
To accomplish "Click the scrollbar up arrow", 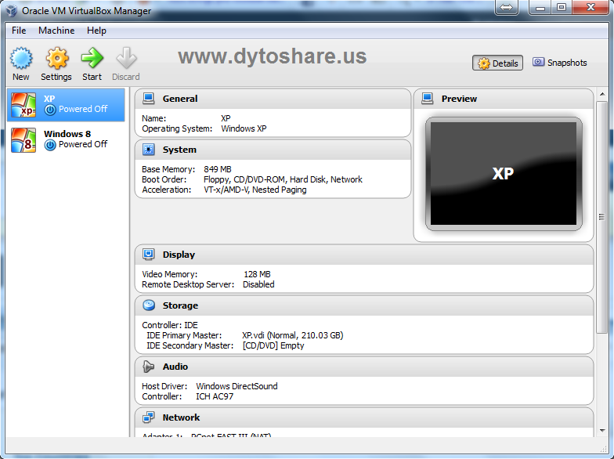I will [x=602, y=94].
